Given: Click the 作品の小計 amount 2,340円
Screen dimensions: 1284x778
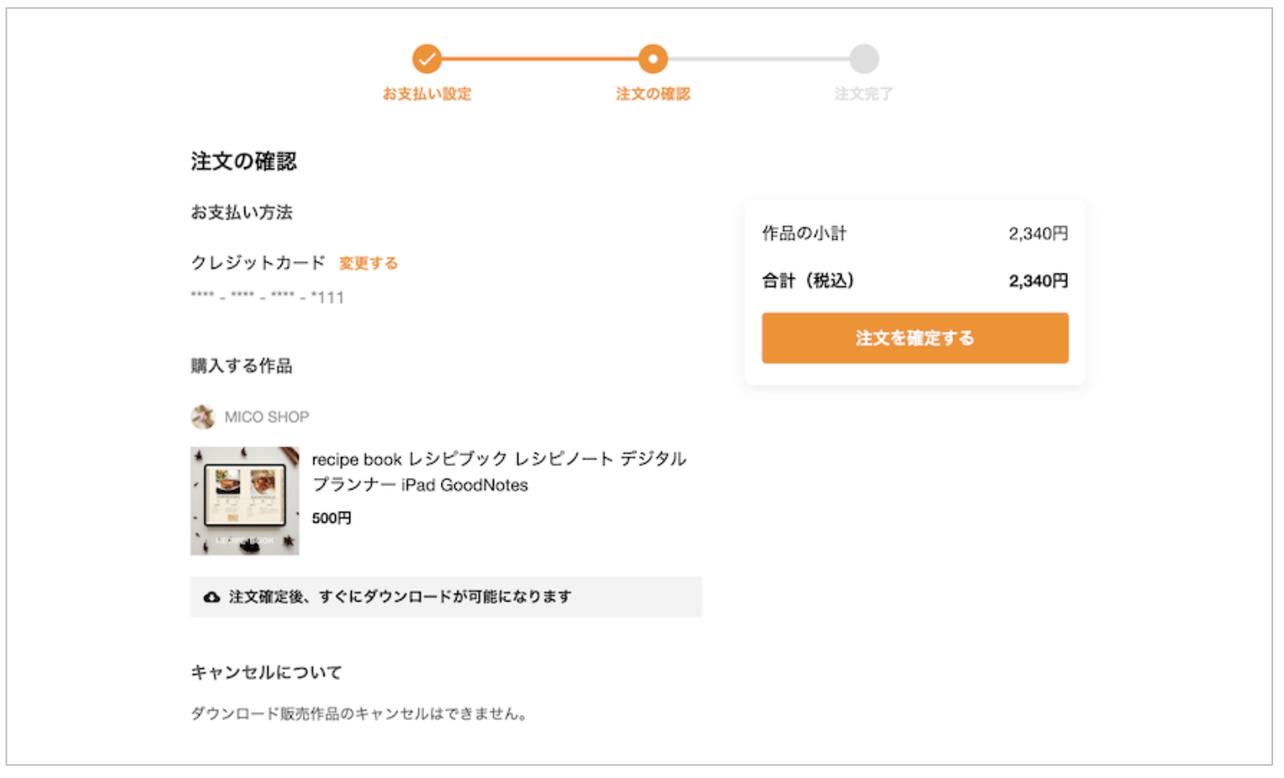Looking at the screenshot, I should tap(1038, 234).
